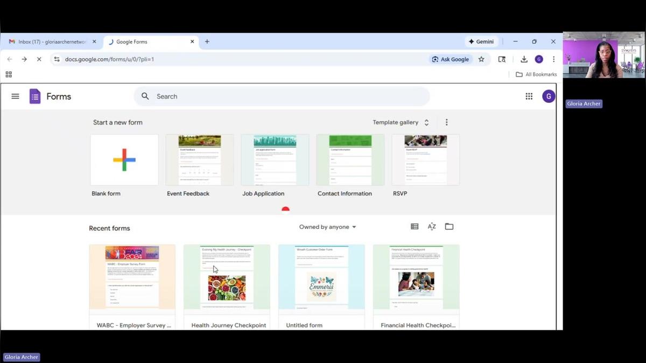The width and height of the screenshot is (646, 363).
Task: Sort recent forms using the A-Z icon
Action: [432, 226]
